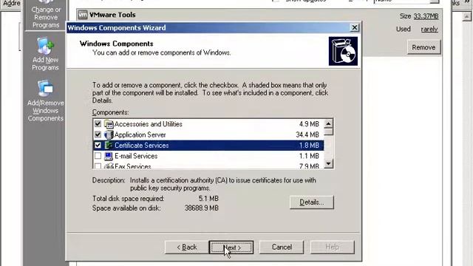The height and width of the screenshot is (266, 473).
Task: Click the 'VMware Tools' program name
Action: tap(112, 15)
